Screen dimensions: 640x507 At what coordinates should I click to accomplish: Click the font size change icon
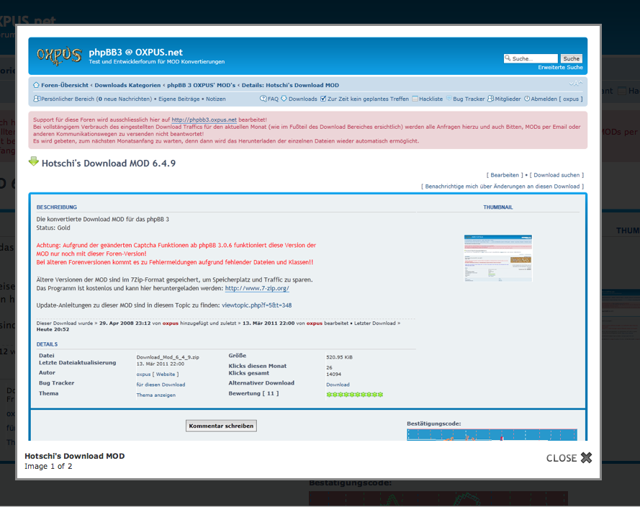tap(575, 84)
